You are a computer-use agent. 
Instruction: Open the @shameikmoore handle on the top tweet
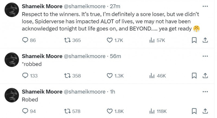click(84, 6)
